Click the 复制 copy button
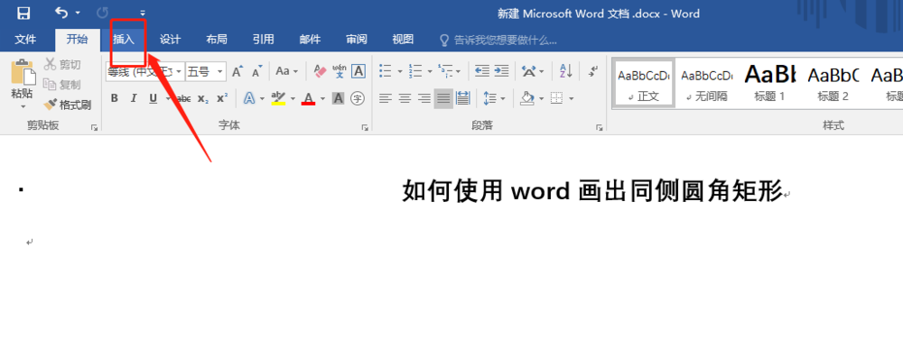 coord(63,85)
